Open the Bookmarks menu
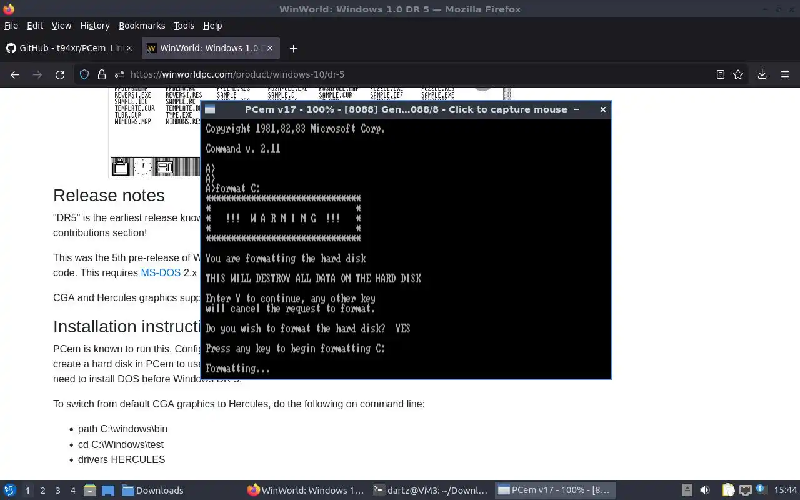The image size is (800, 500). click(x=142, y=26)
